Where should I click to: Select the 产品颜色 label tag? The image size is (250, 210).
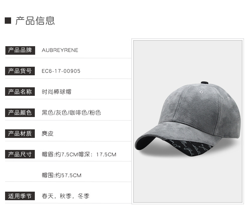20,113
